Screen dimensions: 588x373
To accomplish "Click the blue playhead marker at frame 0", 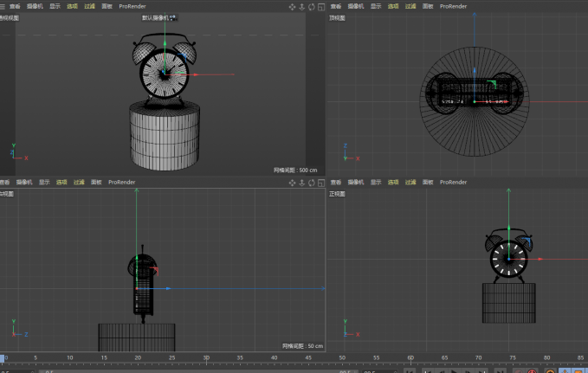I will (x=2, y=358).
